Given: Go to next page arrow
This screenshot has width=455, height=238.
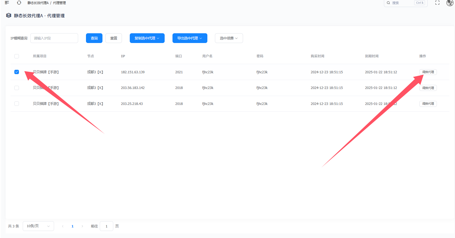Looking at the screenshot, I should 82,226.
